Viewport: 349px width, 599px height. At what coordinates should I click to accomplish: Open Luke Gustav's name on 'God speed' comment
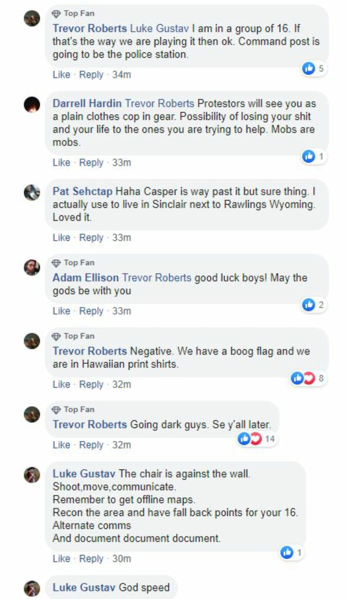coord(84,587)
